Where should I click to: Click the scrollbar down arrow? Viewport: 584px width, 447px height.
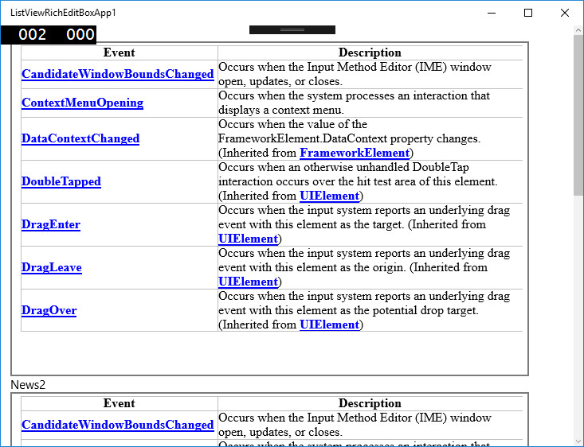(x=578, y=441)
